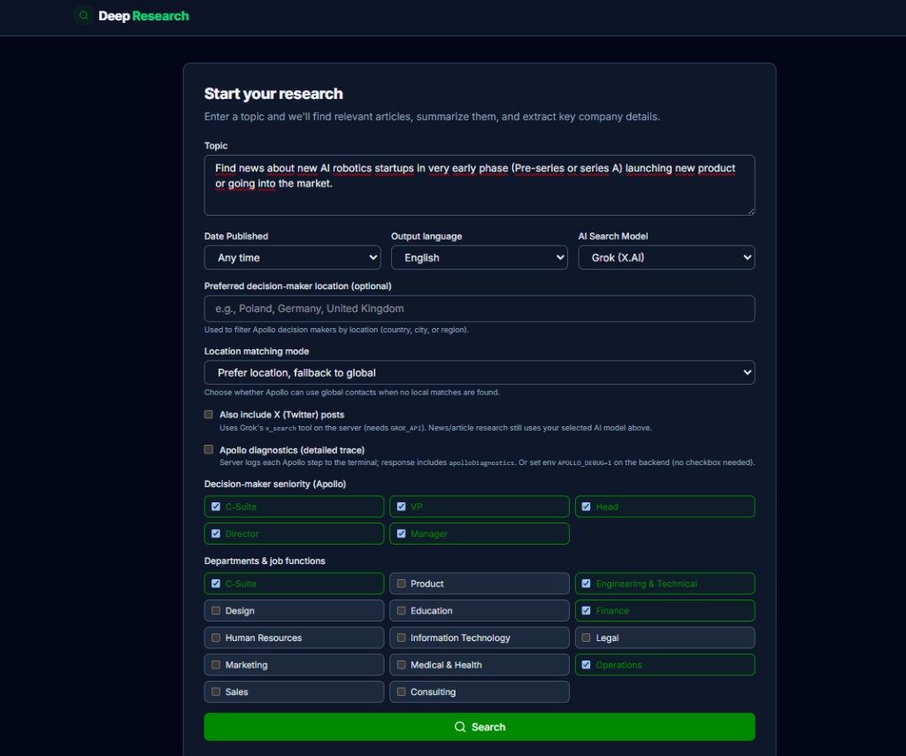The height and width of the screenshot is (756, 906).
Task: Check the Human Resources department option
Action: tap(216, 638)
